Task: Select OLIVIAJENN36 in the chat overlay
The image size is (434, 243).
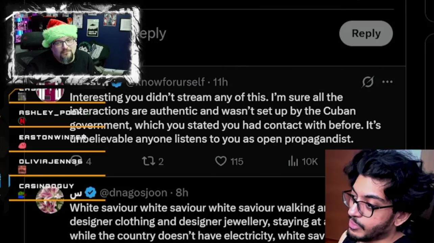Action: 51,162
